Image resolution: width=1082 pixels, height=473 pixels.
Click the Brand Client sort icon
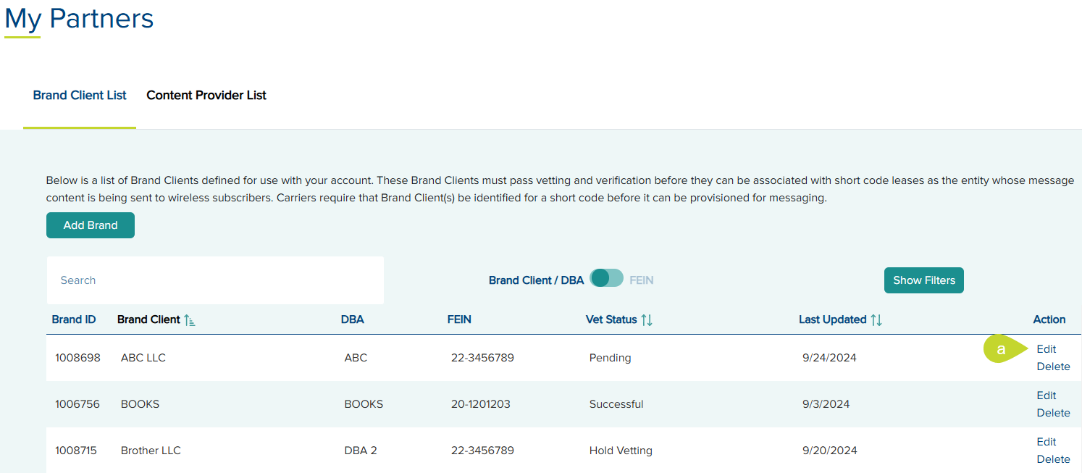tap(190, 320)
